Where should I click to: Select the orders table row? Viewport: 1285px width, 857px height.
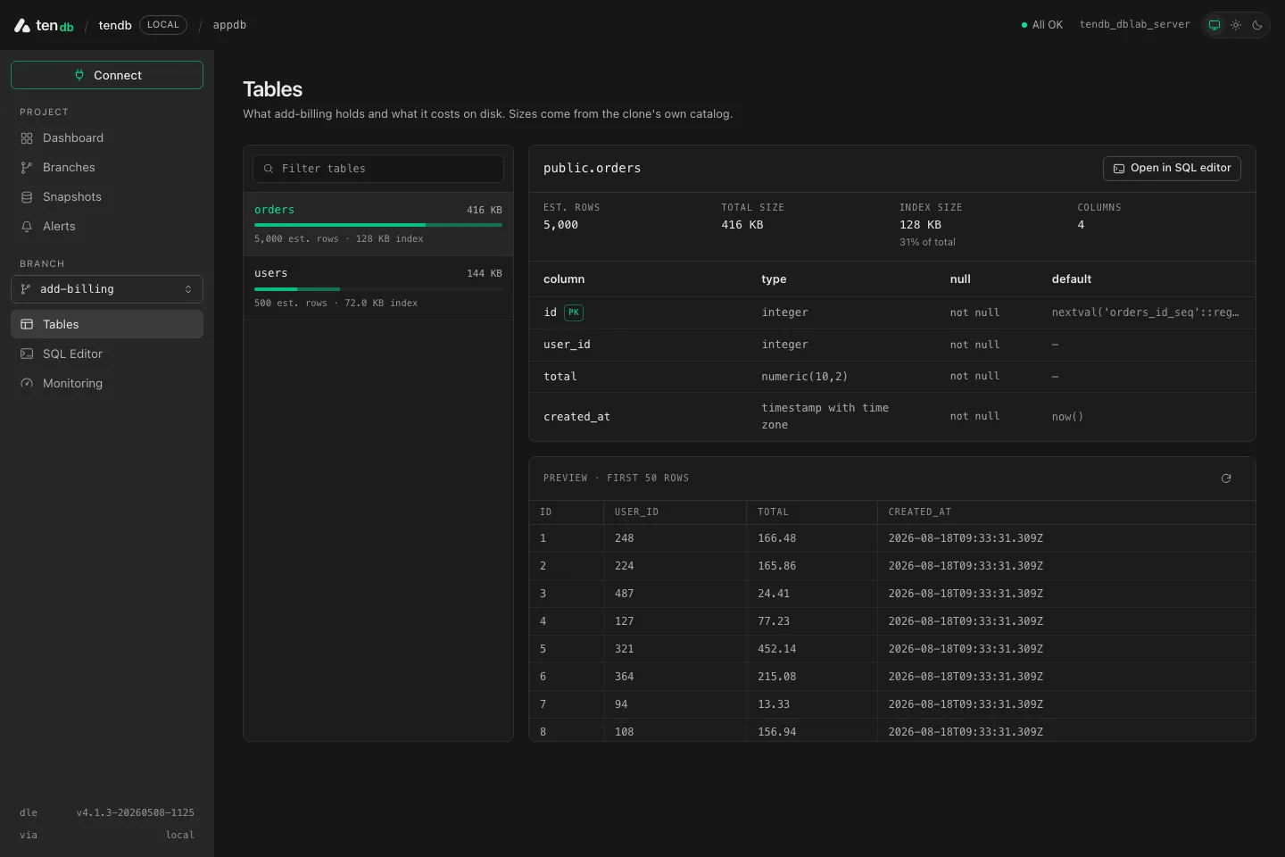point(378,224)
